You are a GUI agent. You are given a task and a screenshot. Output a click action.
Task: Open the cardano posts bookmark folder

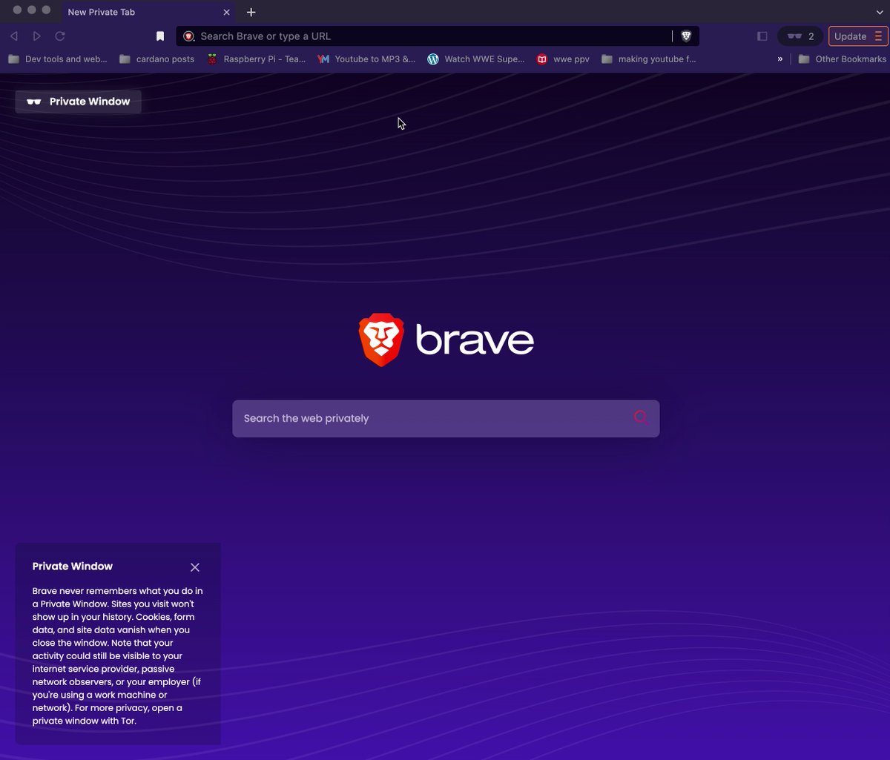point(156,59)
